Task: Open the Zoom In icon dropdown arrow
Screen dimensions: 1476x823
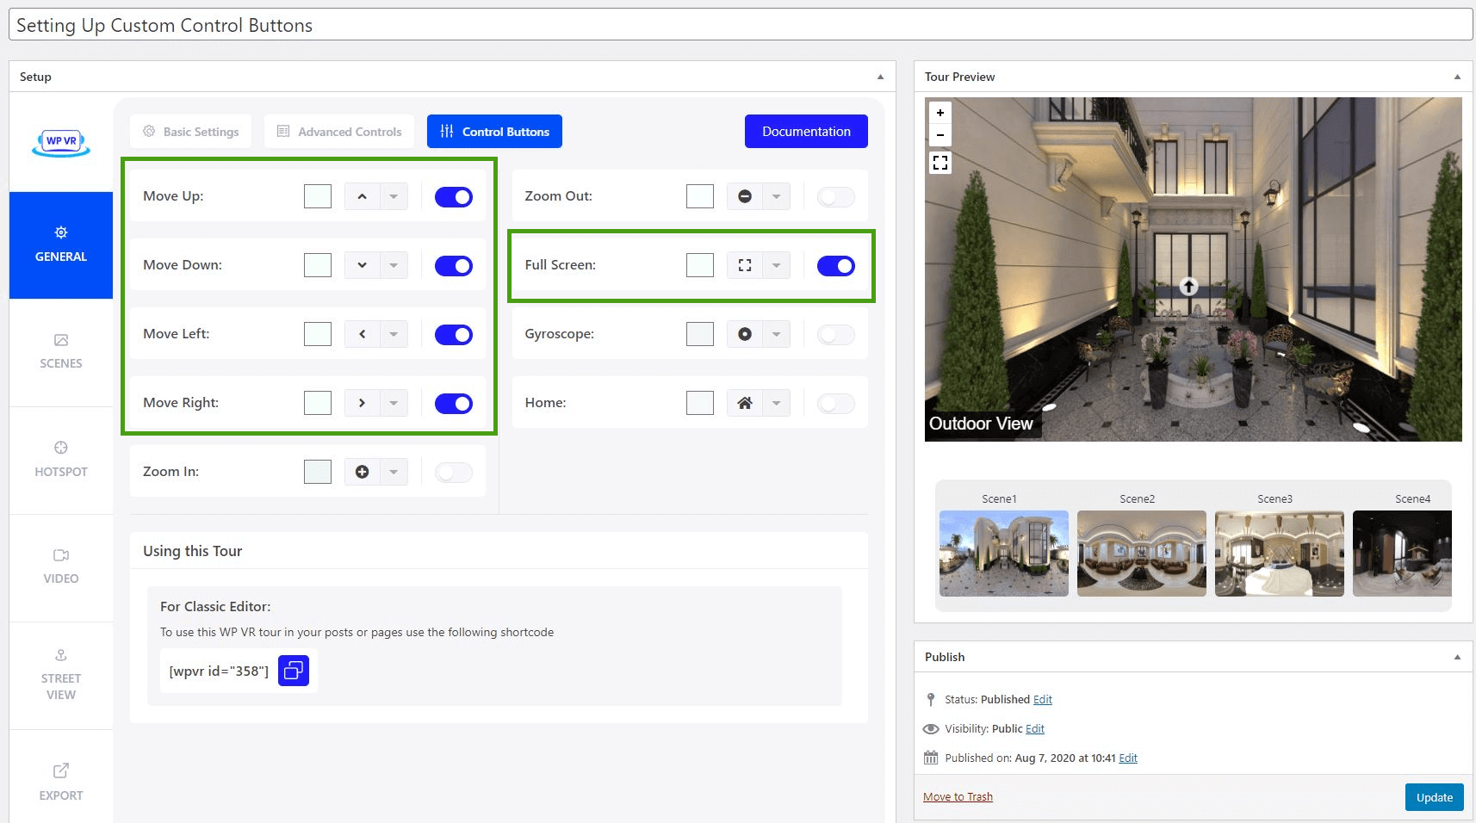Action: (x=394, y=472)
